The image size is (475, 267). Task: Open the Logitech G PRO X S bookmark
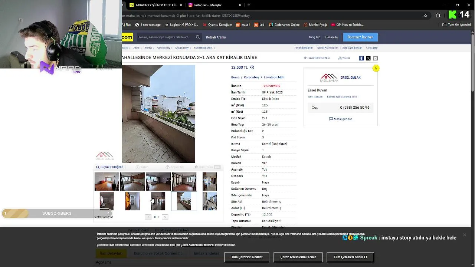[181, 25]
